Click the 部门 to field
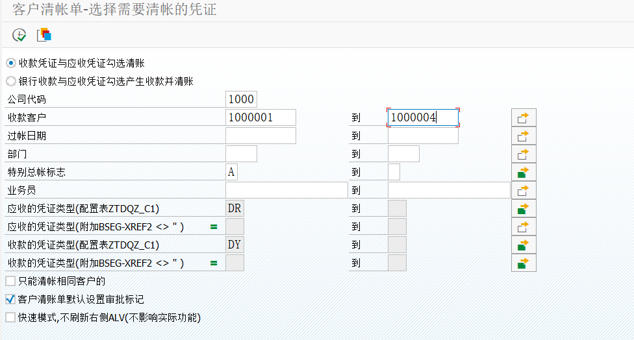634x340 pixels. tap(403, 154)
